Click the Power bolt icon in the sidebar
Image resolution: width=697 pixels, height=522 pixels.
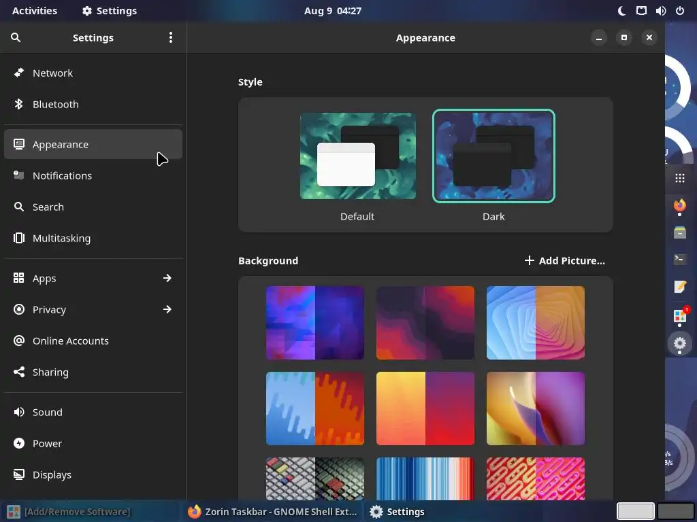(x=18, y=443)
